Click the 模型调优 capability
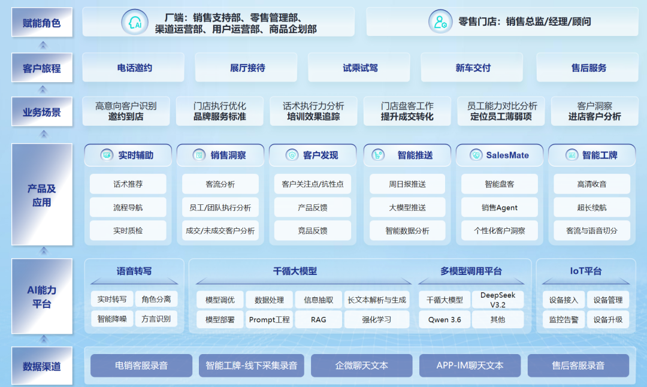 pos(220,300)
